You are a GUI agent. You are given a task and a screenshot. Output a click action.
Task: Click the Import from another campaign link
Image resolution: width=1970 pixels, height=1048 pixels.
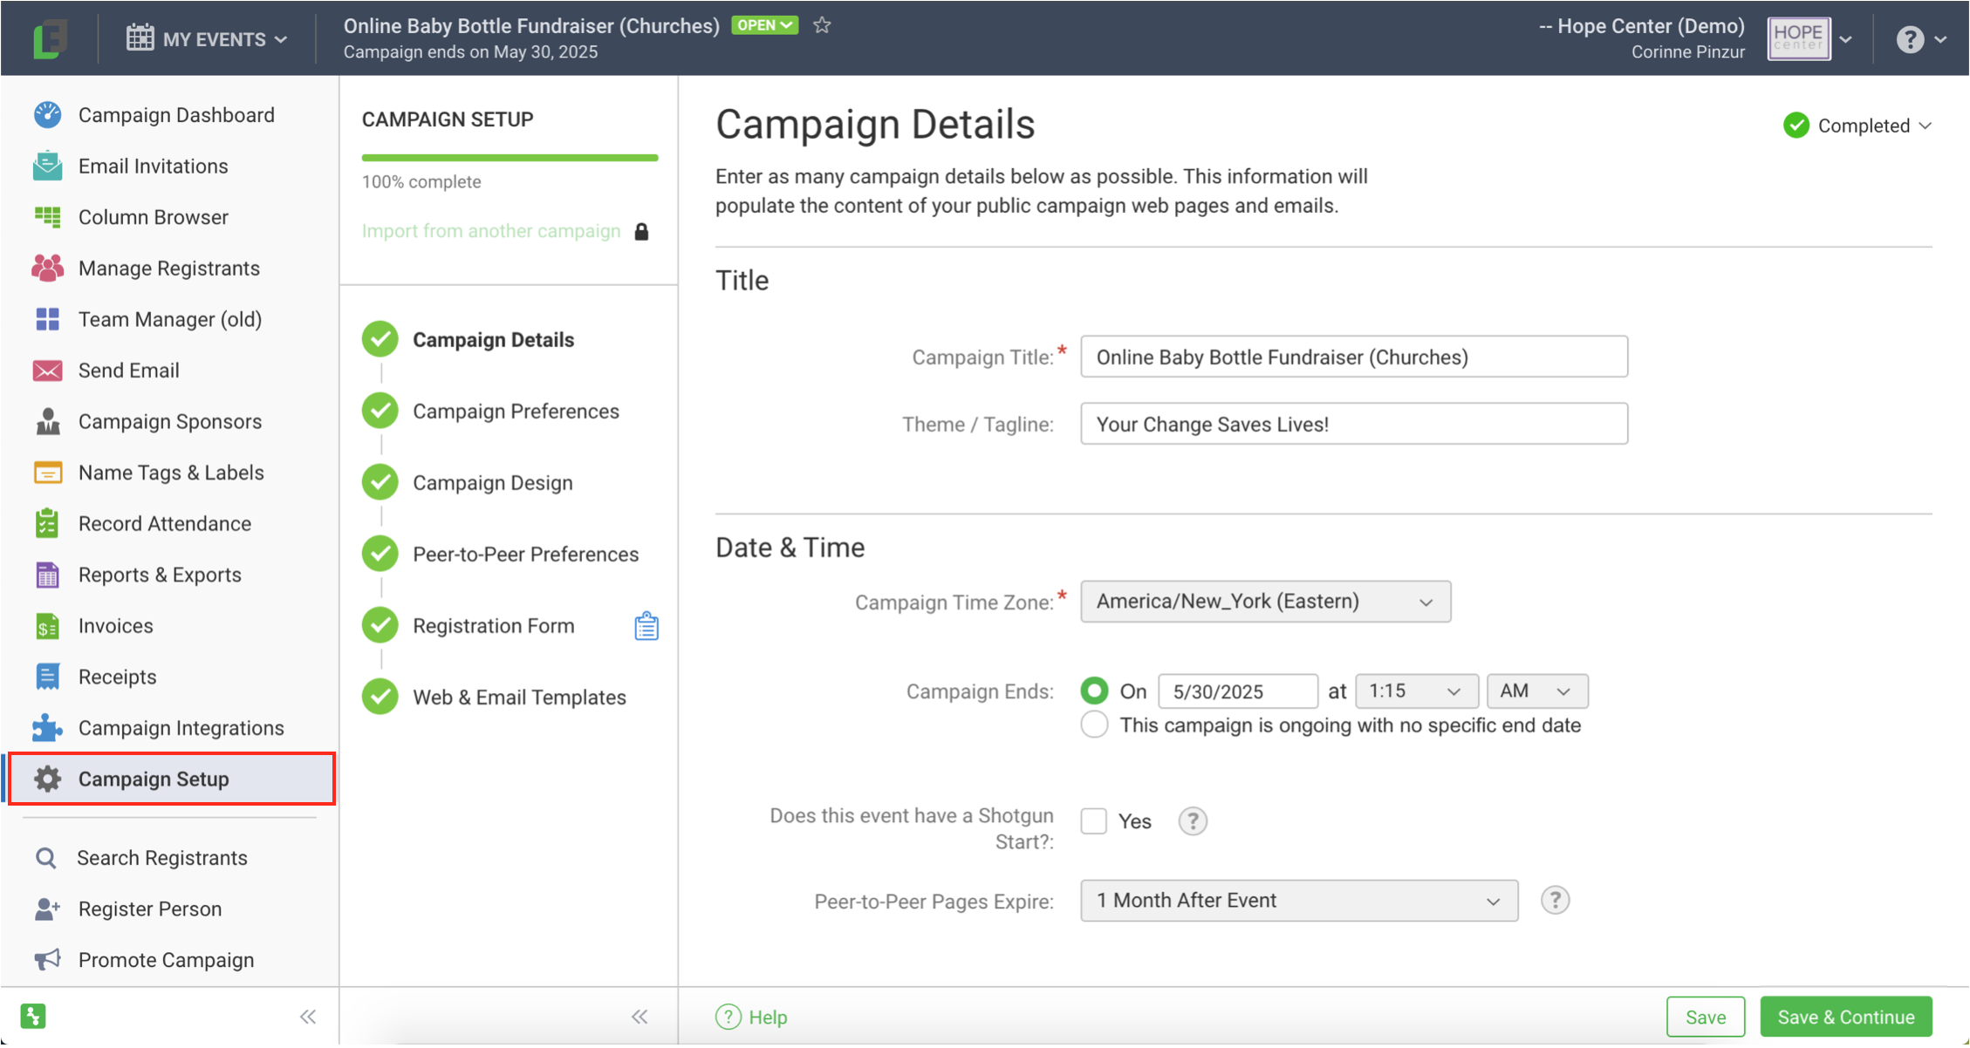491,232
